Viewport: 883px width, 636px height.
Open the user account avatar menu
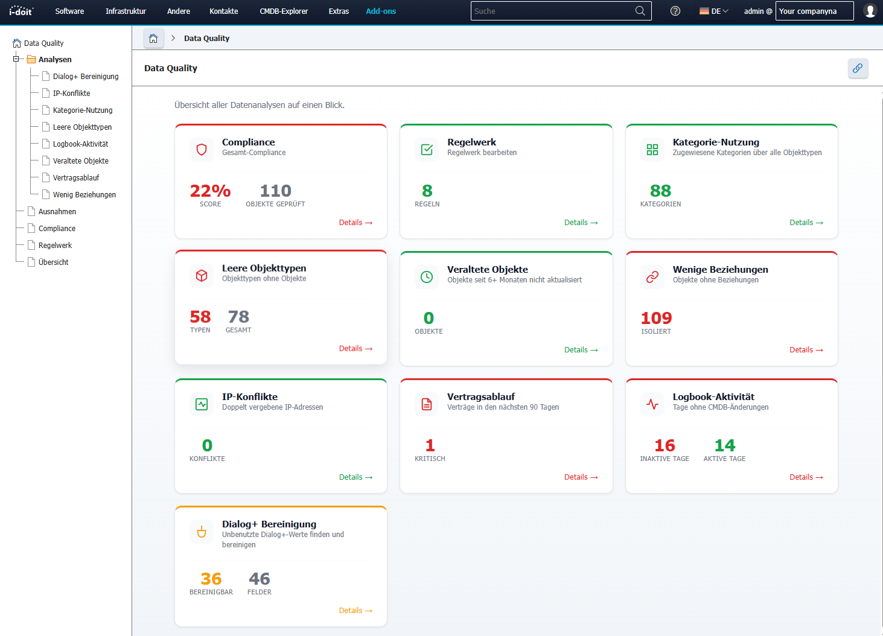870,11
